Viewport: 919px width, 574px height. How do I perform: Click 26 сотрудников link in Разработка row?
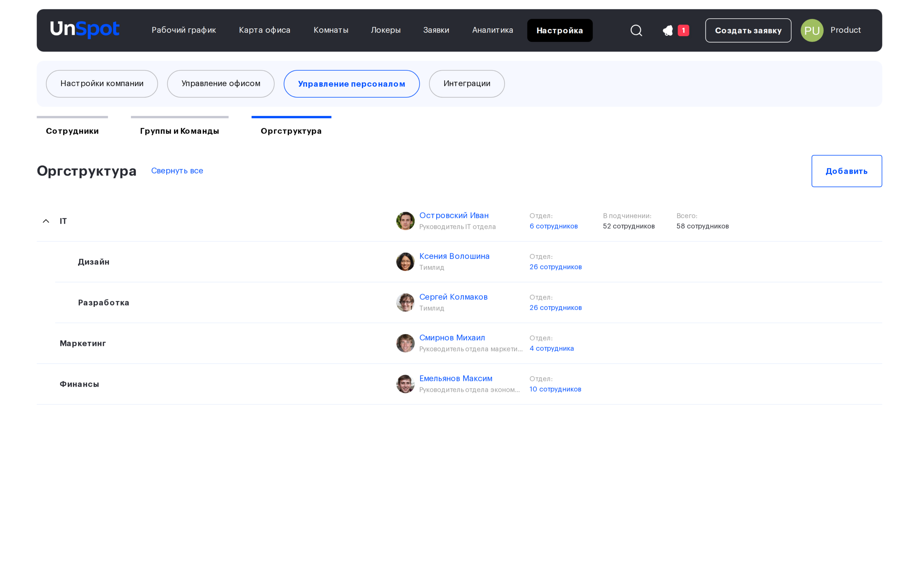click(556, 307)
